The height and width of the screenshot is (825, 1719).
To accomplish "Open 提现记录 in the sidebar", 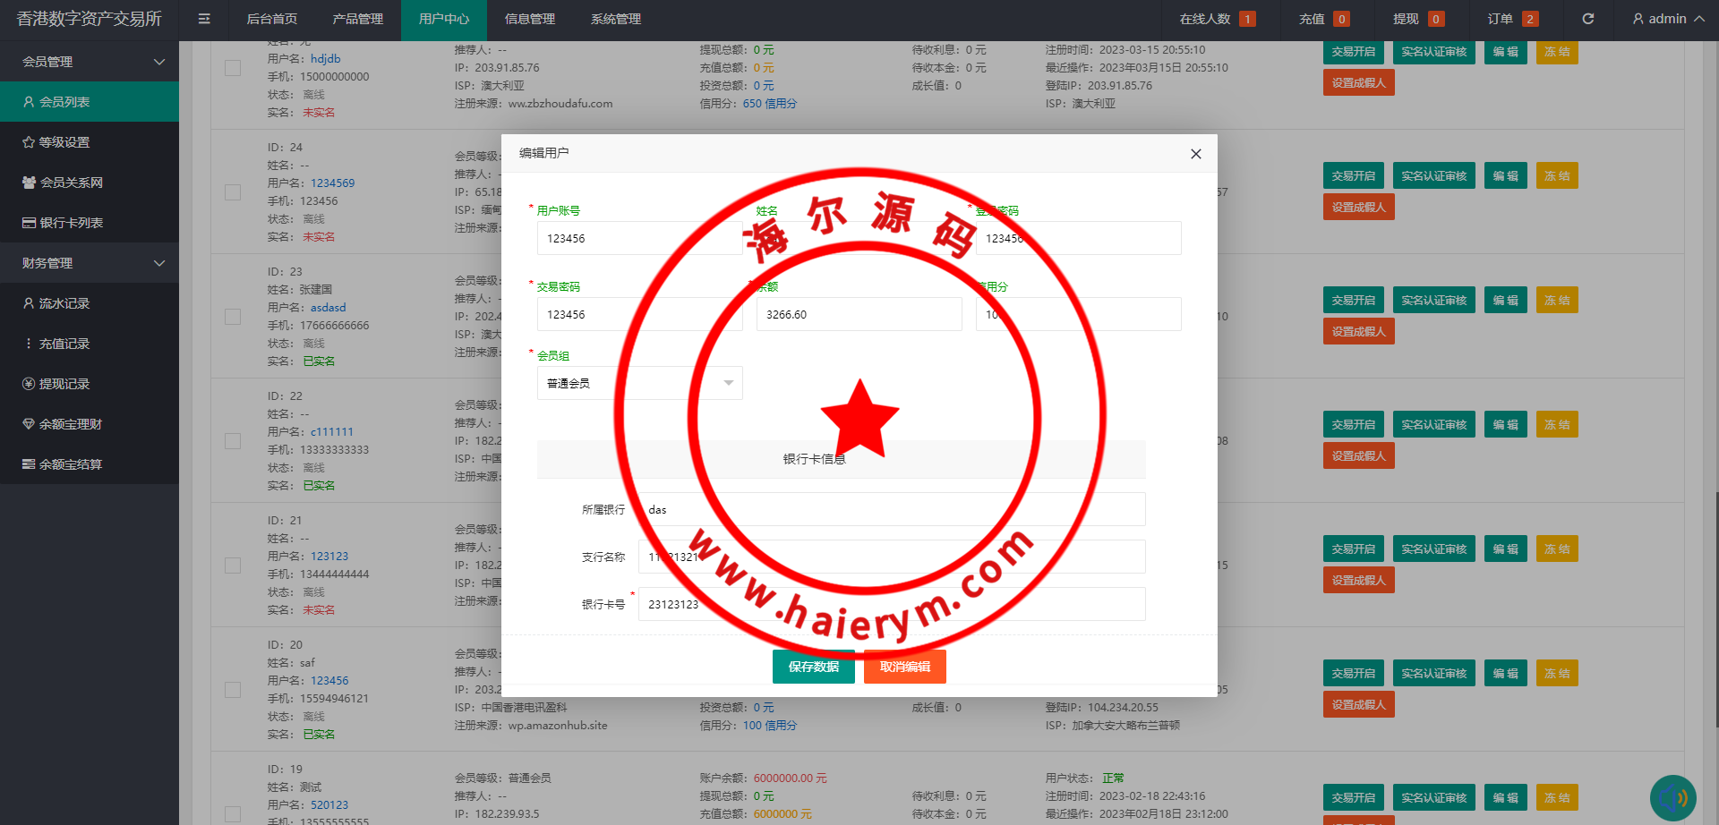I will [90, 384].
